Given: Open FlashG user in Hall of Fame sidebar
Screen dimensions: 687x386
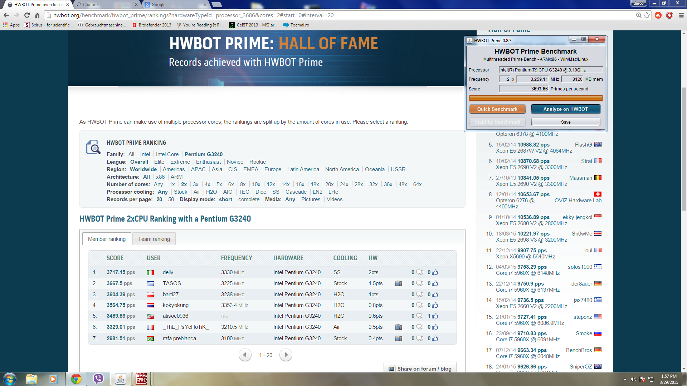Looking at the screenshot, I should pyautogui.click(x=583, y=145).
